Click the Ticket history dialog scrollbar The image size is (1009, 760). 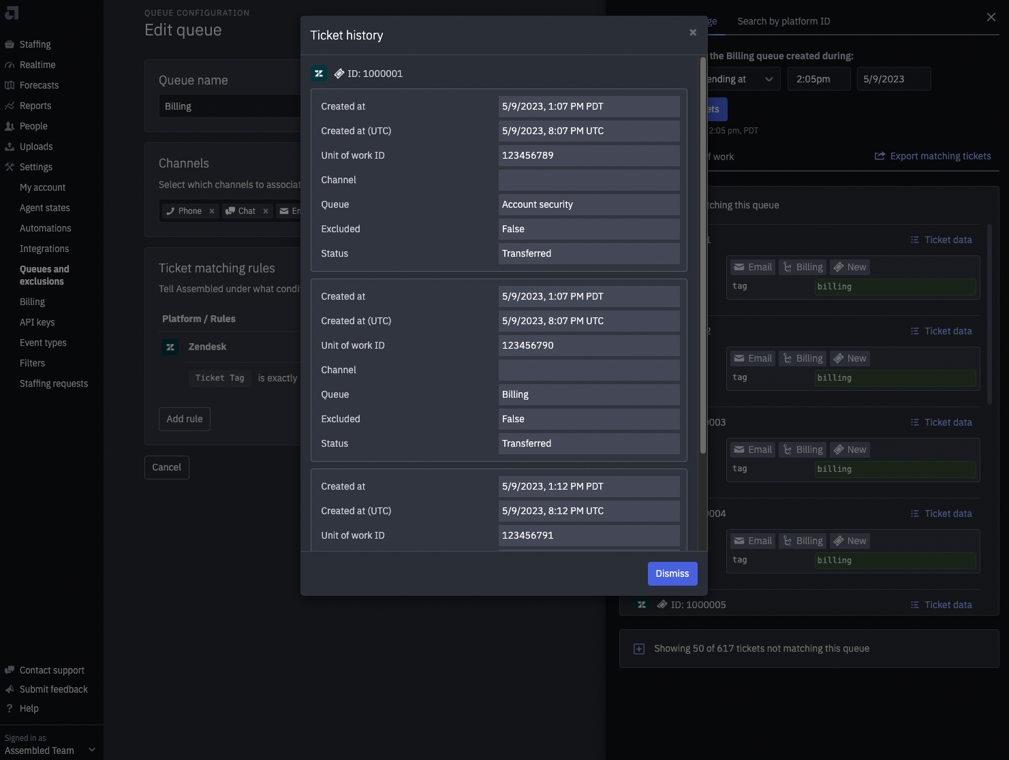point(703,255)
